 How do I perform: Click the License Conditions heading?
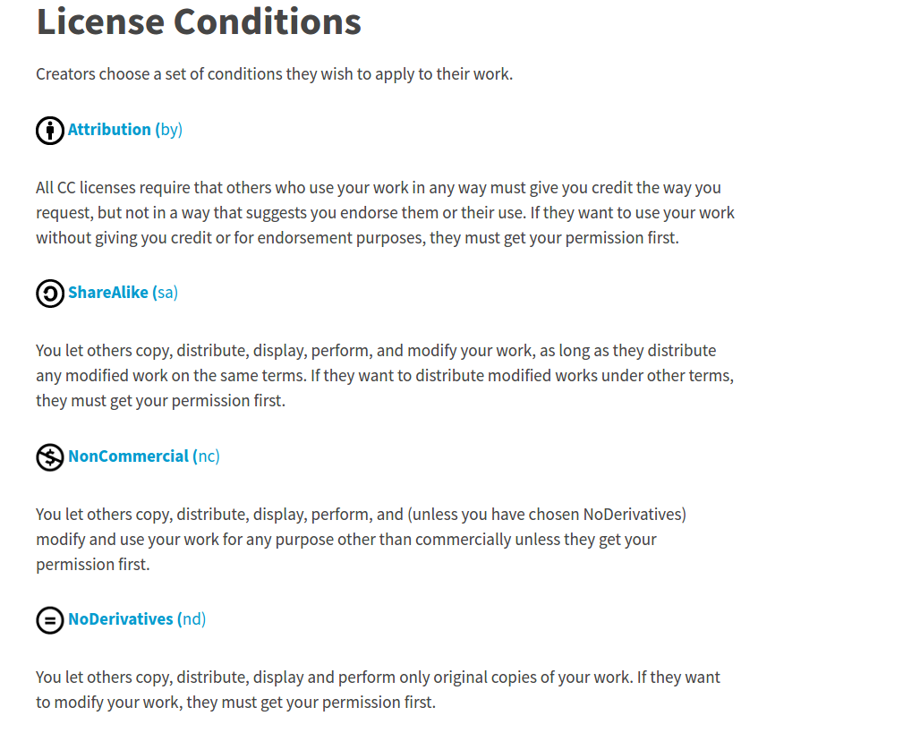(x=199, y=21)
